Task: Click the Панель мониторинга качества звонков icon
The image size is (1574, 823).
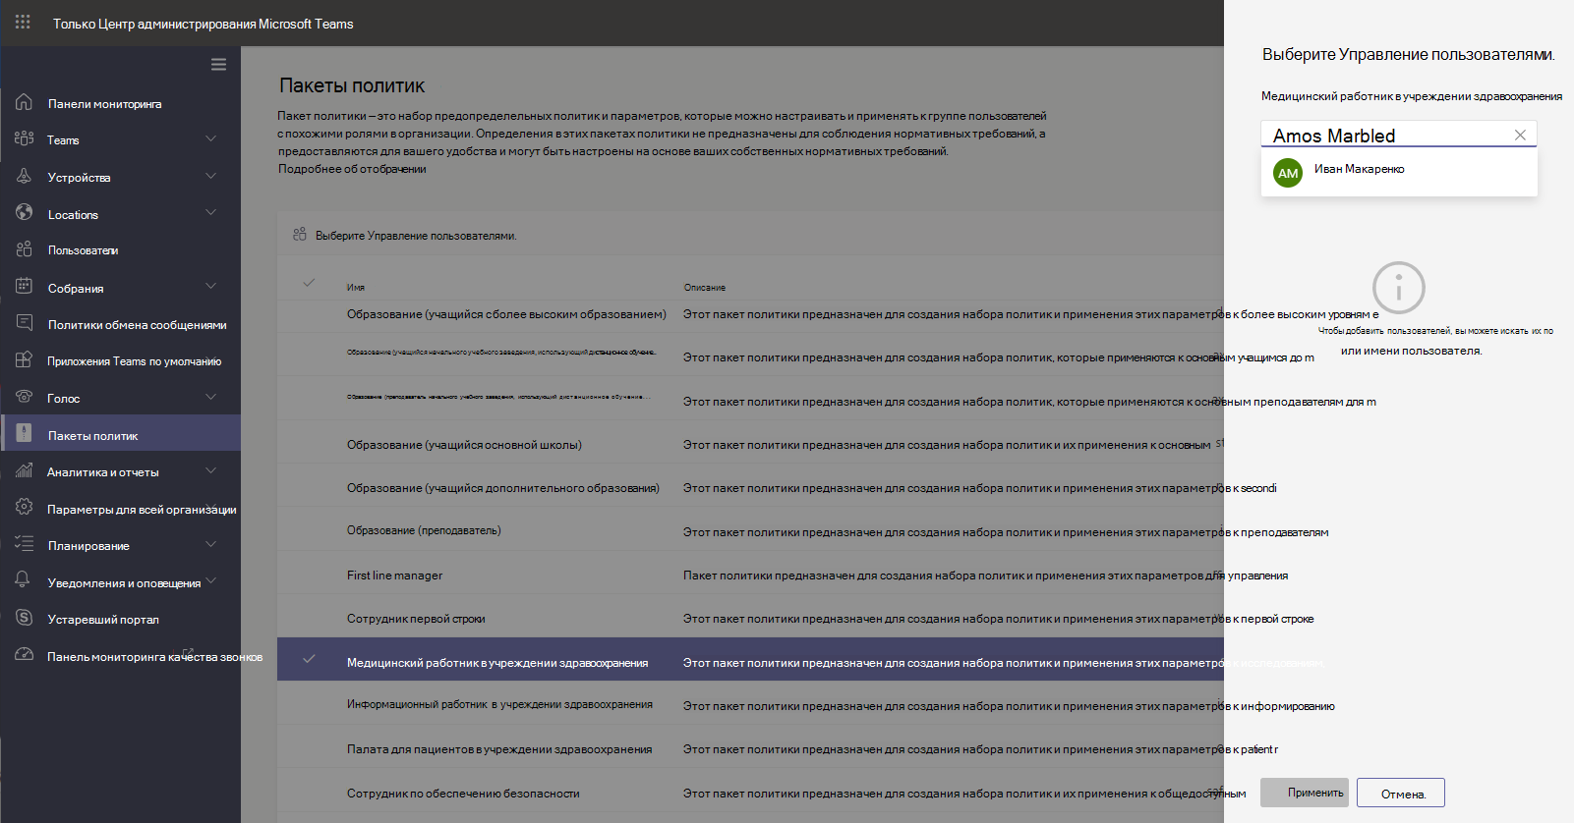Action: pos(24,655)
